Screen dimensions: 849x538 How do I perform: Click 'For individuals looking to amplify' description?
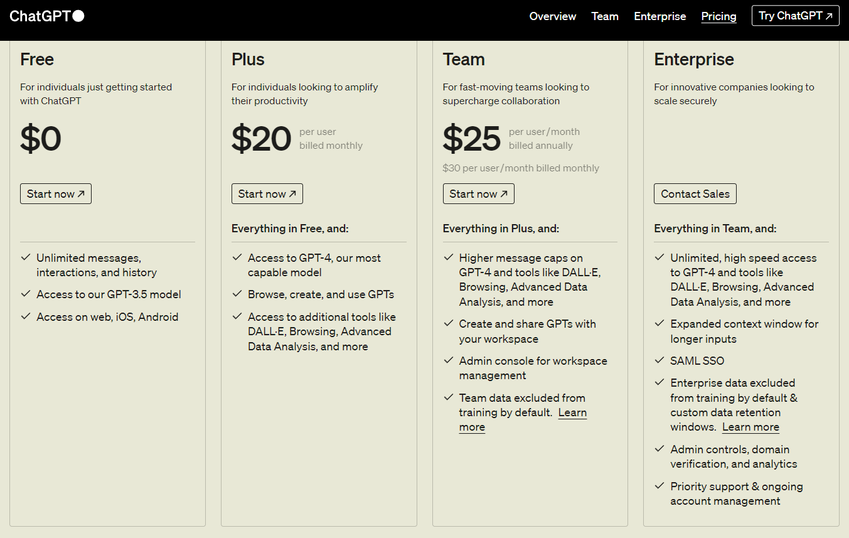(x=305, y=94)
